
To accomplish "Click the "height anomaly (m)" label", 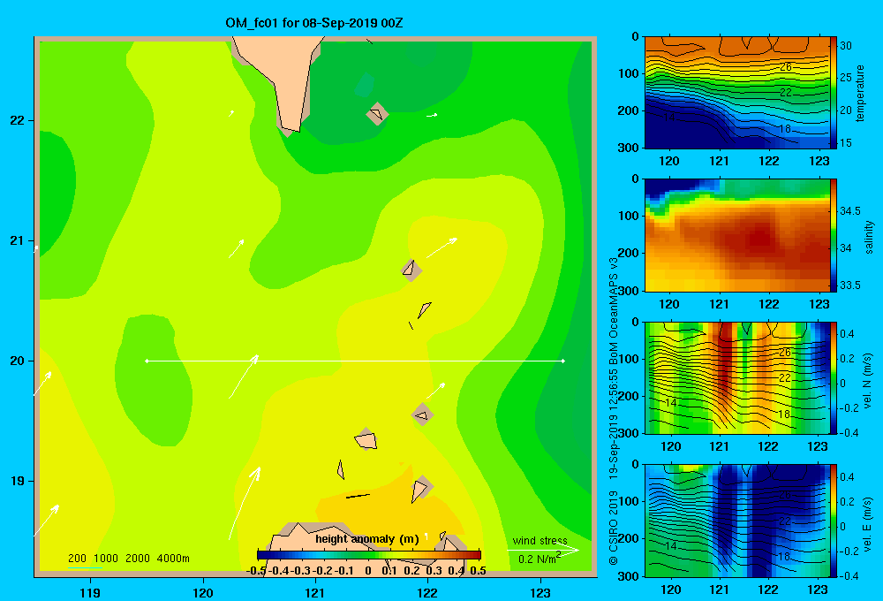I will click(367, 539).
